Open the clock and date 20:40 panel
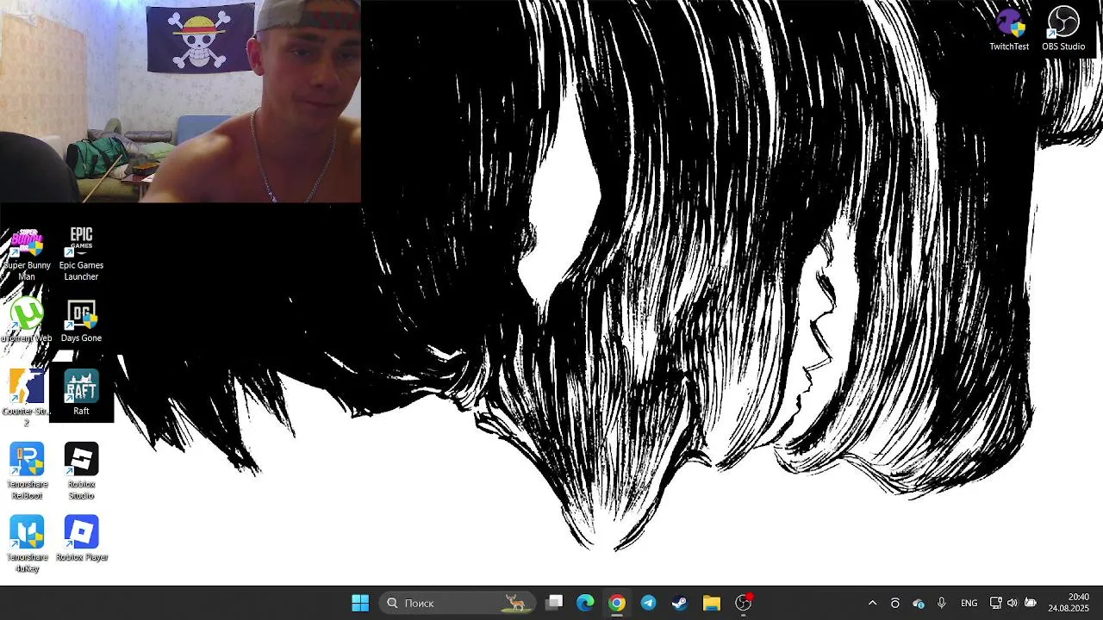Screen dimensions: 1103x620 pyautogui.click(x=1069, y=603)
